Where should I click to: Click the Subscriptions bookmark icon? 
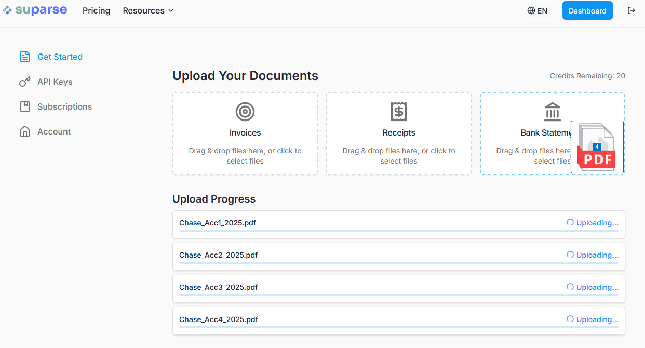tap(25, 106)
